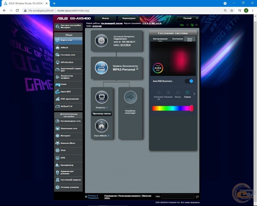Open the Game menu item

pos(68,84)
